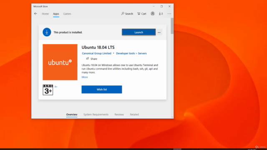Select the Apps tab
267x150 pixels.
[56, 14]
